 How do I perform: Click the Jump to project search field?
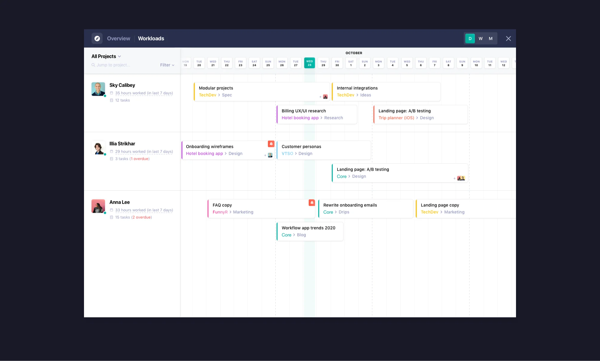point(111,65)
